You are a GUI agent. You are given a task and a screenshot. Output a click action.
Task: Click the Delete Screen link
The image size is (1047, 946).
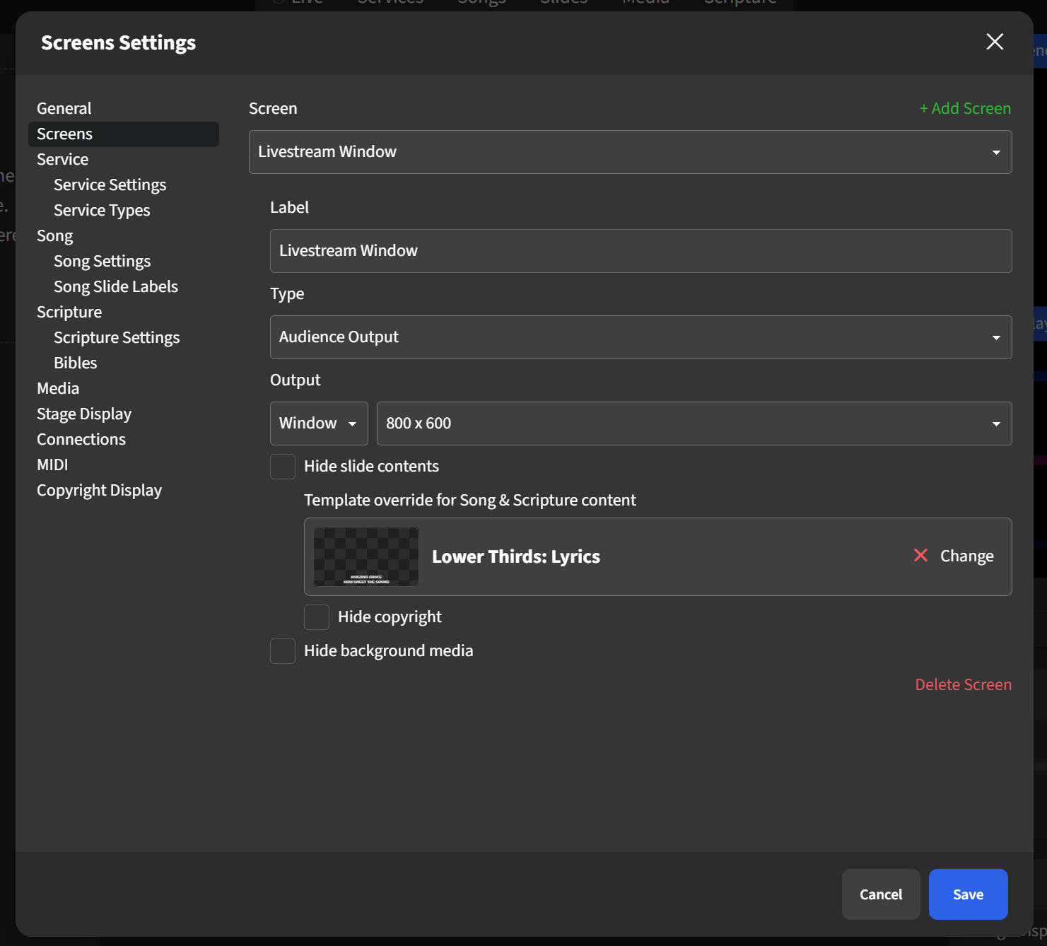click(963, 684)
